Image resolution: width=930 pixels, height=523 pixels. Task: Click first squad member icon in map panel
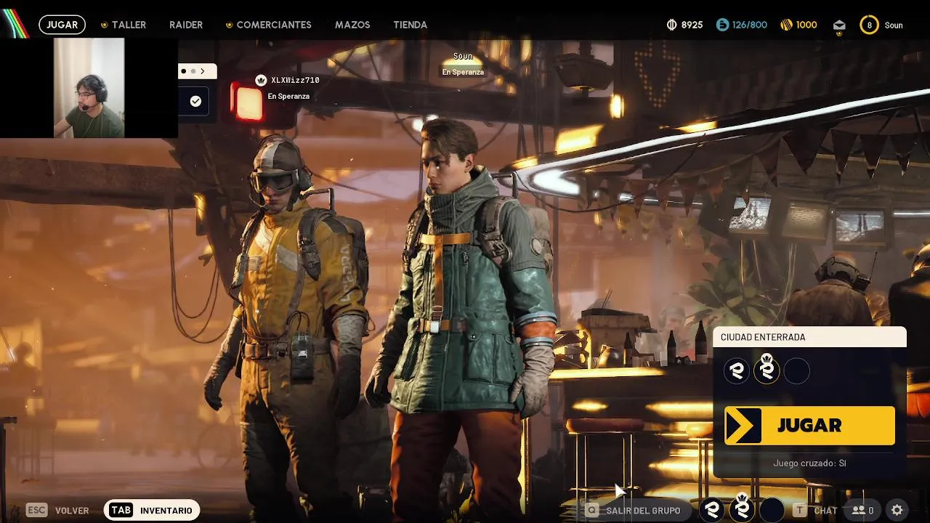point(737,371)
